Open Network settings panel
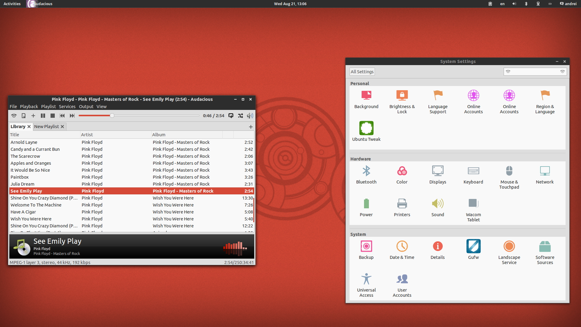Viewport: 581px width, 327px height. click(x=545, y=175)
